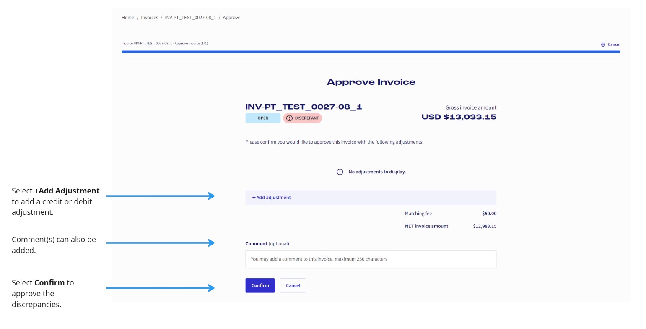Viewport: 646px width, 329px height.
Task: Click the gross amount USD $13,033.15
Action: pyautogui.click(x=459, y=117)
